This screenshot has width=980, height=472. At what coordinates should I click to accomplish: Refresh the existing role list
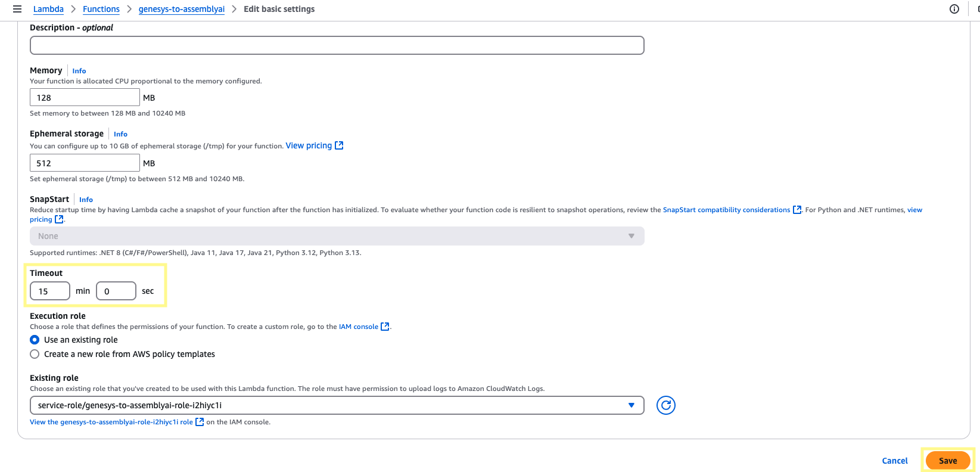(x=665, y=405)
